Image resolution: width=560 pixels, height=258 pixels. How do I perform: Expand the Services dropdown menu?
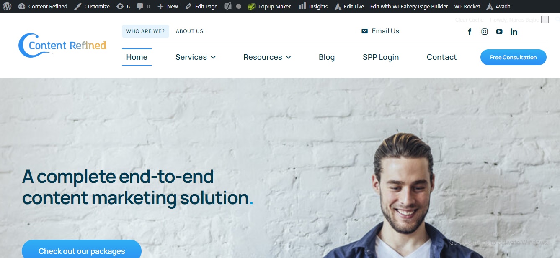196,57
